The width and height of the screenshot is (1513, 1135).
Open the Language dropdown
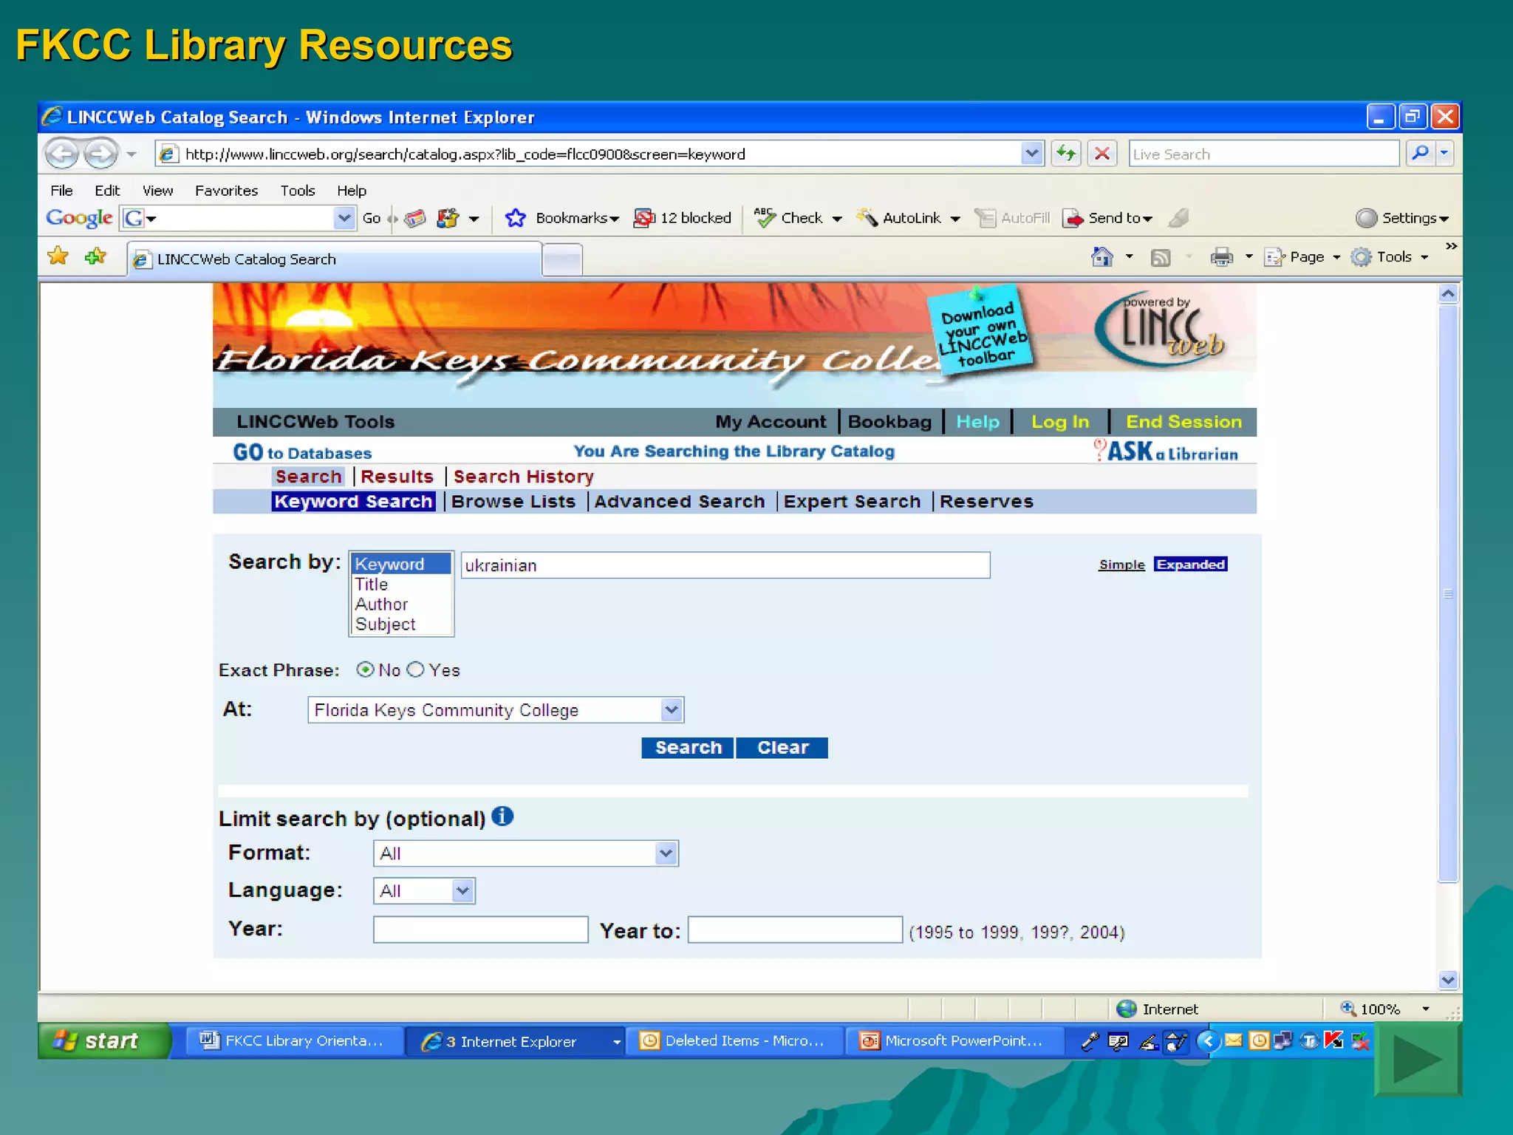462,891
